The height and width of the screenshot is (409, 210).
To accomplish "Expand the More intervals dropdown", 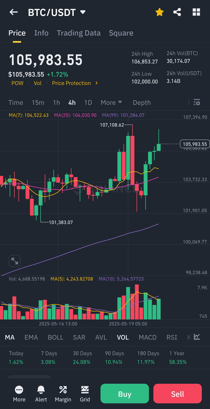I will tap(111, 103).
